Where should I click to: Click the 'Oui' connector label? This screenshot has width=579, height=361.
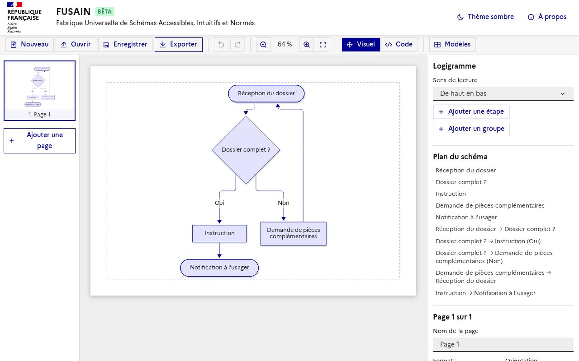tap(219, 203)
